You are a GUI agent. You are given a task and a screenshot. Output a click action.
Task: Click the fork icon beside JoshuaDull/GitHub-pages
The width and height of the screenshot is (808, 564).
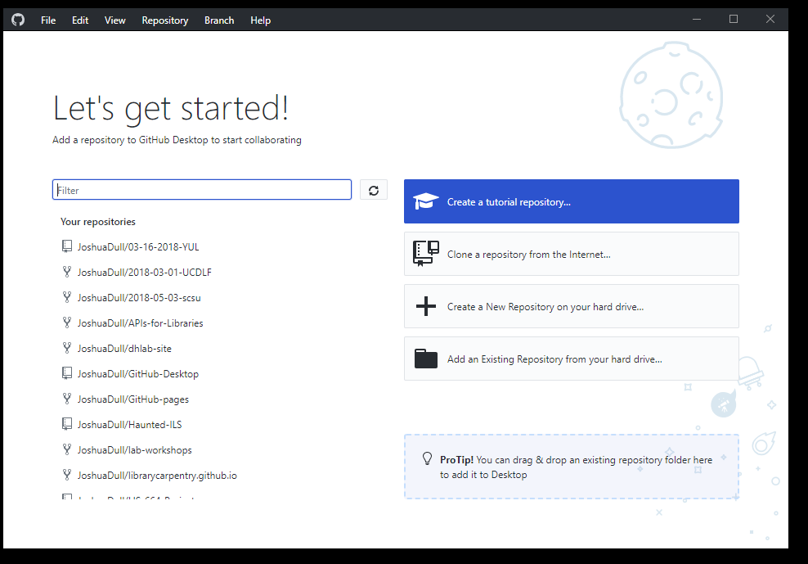(x=66, y=399)
